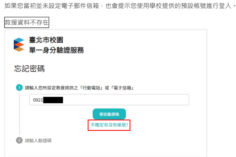Click the 發送驗證碼 send code button
This screenshot has height=157, width=236.
[109, 114]
